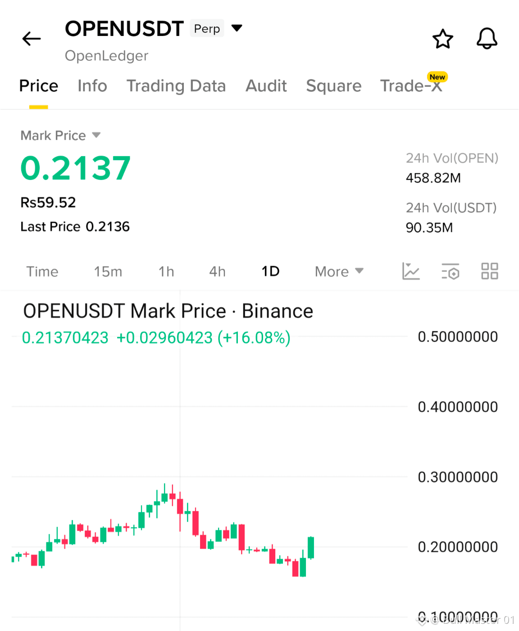Image resolution: width=519 pixels, height=631 pixels.
Task: Tap the latest tall green candlestick
Action: [311, 548]
